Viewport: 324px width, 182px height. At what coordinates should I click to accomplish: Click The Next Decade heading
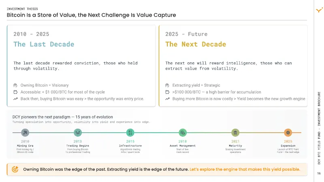click(x=196, y=44)
